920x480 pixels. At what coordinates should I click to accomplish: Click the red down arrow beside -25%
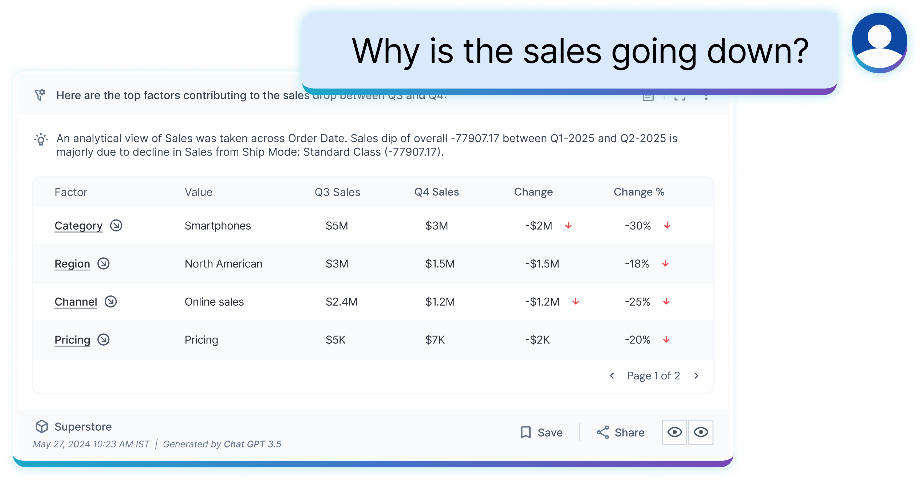(x=666, y=301)
